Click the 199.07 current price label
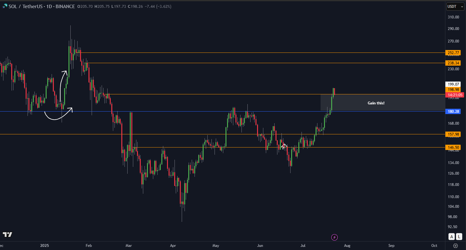The image size is (466, 250). [453, 84]
